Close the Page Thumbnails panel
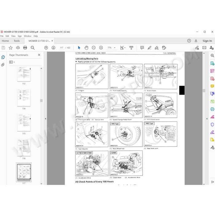215x215 pixels. tap(39, 55)
